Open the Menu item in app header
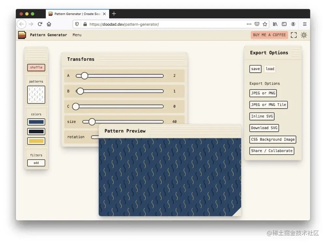326x243 pixels. click(x=77, y=35)
